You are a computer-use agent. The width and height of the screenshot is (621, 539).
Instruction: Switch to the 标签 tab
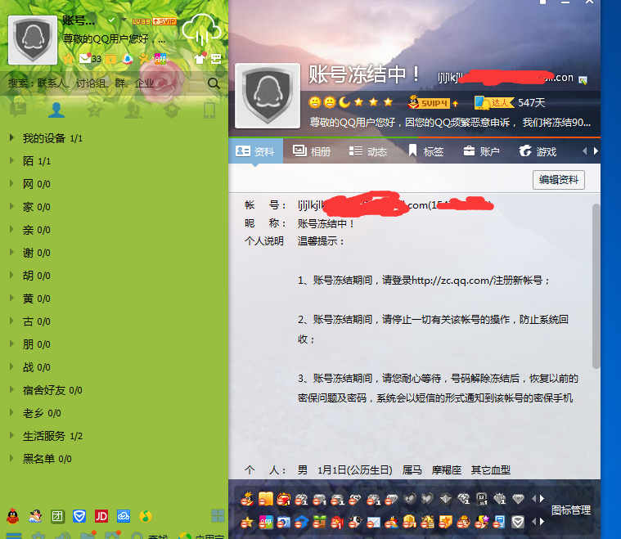pyautogui.click(x=425, y=150)
